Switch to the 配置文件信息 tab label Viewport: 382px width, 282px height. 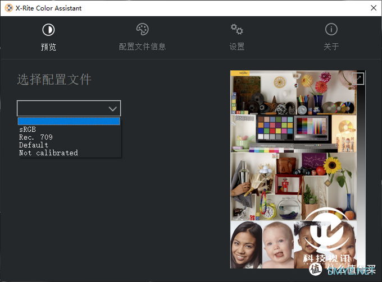point(142,47)
